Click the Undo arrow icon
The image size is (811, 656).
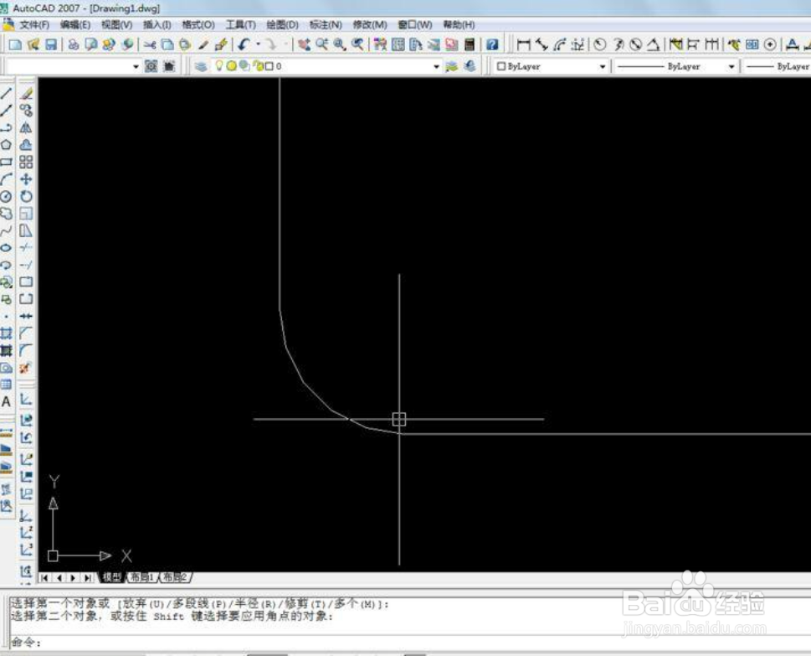point(244,44)
